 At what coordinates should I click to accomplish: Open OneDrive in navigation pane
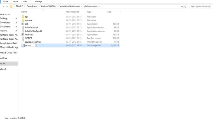[x=4, y=58]
